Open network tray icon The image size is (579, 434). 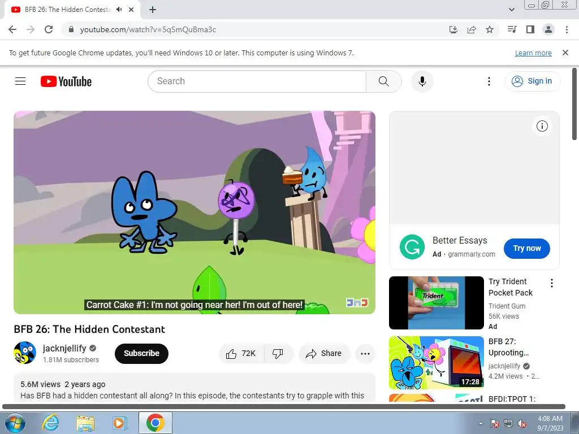[508, 423]
